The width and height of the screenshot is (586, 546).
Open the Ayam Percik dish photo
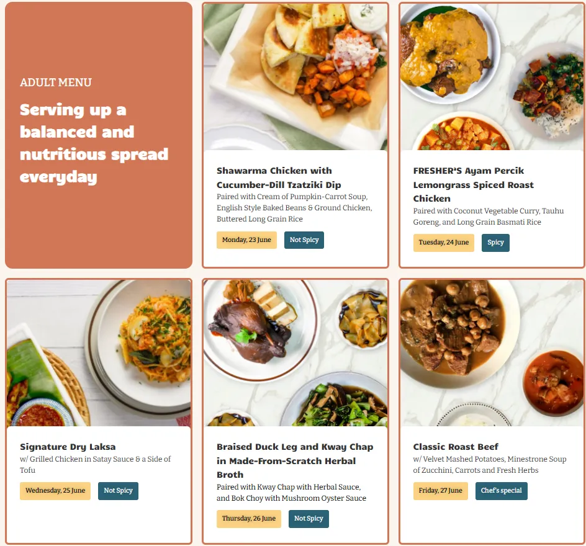click(x=492, y=77)
